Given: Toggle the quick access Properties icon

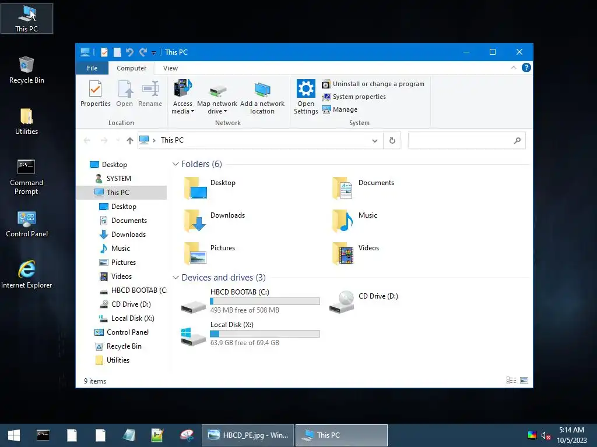Looking at the screenshot, I should point(104,52).
